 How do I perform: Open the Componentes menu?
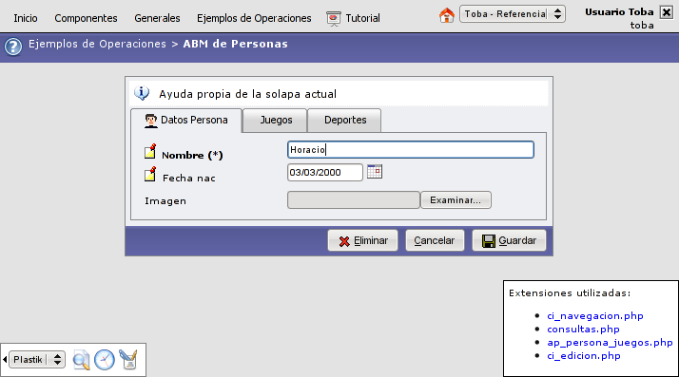pos(86,18)
